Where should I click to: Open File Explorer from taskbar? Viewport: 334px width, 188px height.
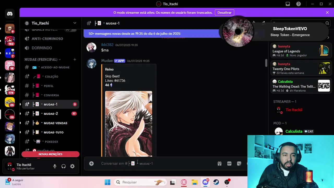tap(194, 182)
